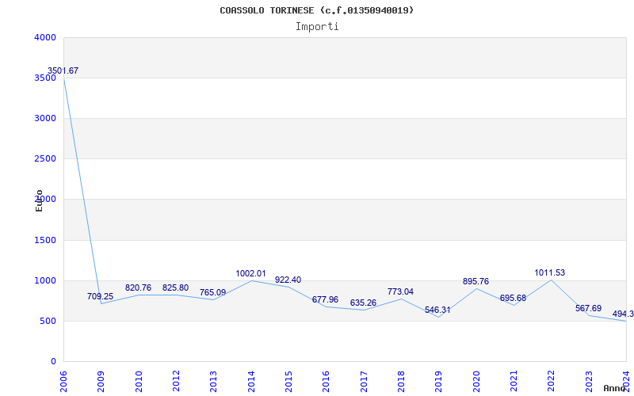The image size is (634, 396).
Task: Select the 635.26 data label
Action: (x=363, y=303)
